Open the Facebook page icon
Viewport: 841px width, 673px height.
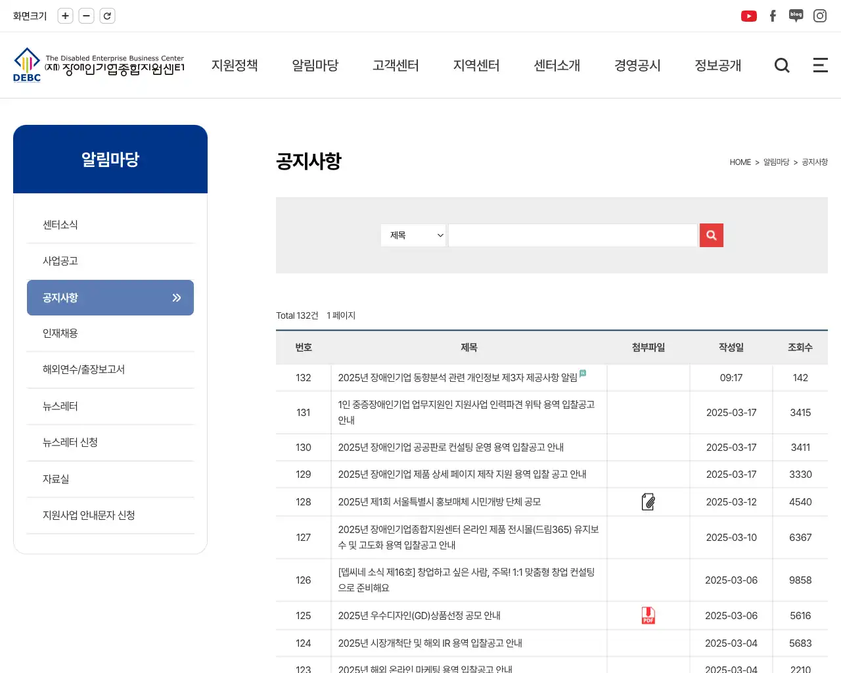[x=773, y=16]
